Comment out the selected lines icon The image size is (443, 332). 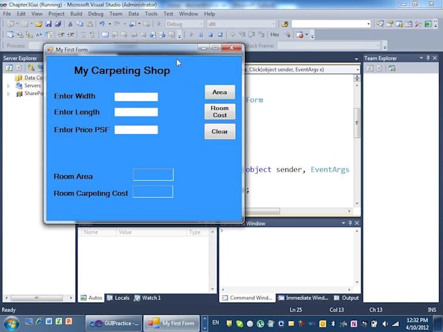click(83, 35)
